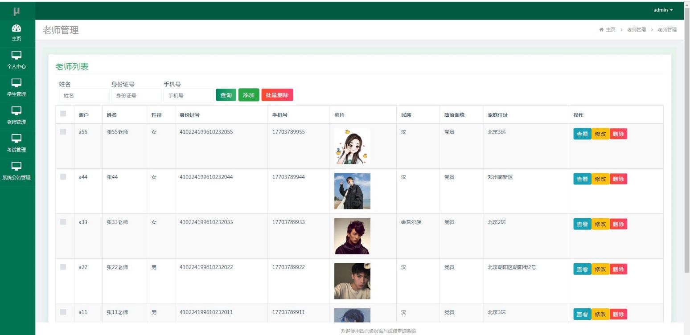This screenshot has height=335, width=690.
Task: Open 系统公告管理 in the sidebar
Action: point(16,172)
